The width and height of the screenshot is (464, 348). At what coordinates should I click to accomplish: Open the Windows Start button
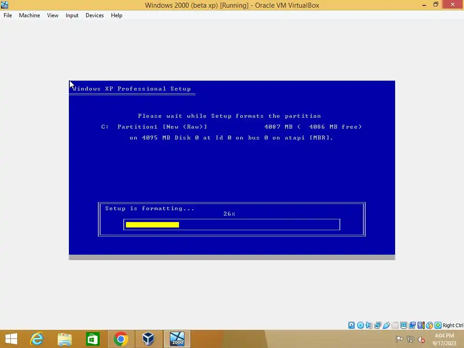(11, 339)
